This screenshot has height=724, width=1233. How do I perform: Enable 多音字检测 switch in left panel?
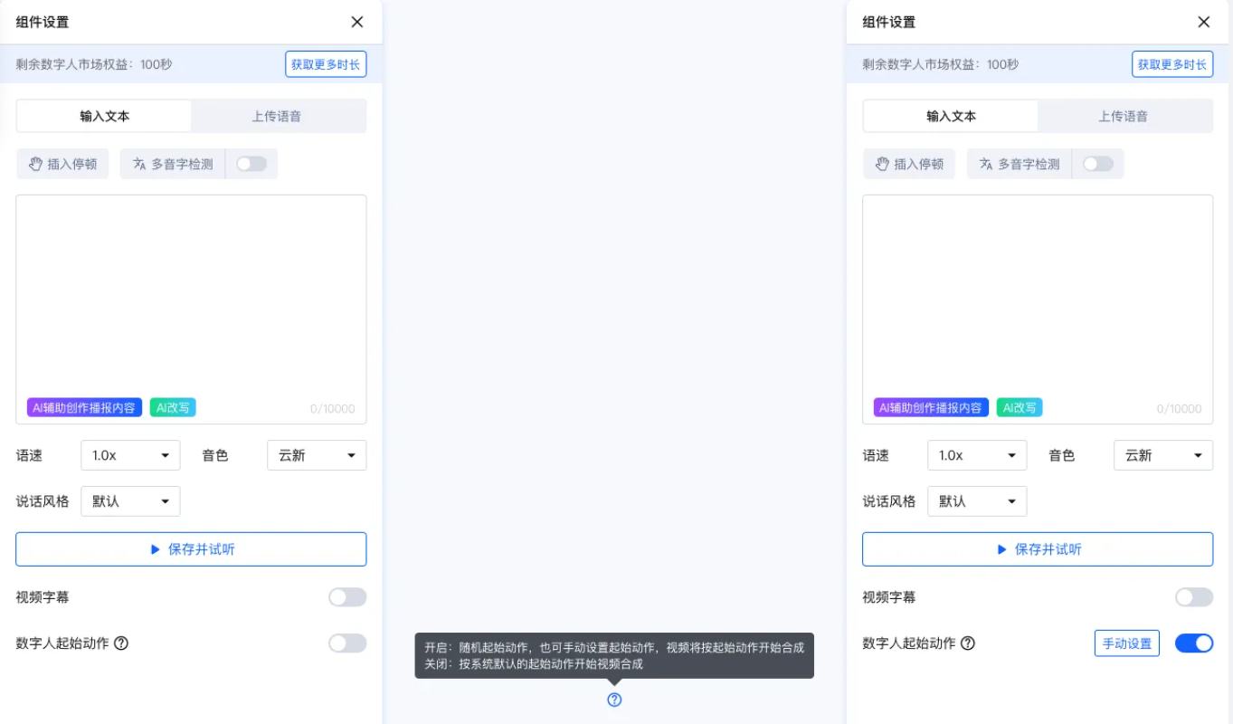251,164
